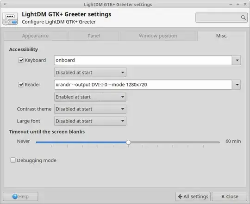The width and height of the screenshot is (250, 204).
Task: Toggle the Reader checkbox
Action: point(21,85)
